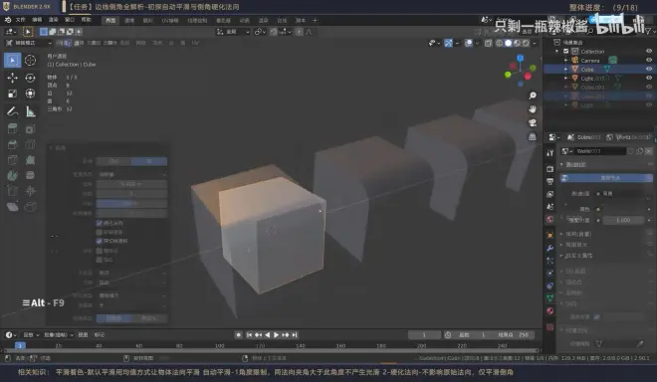Switch to solid viewport shading

(509, 43)
